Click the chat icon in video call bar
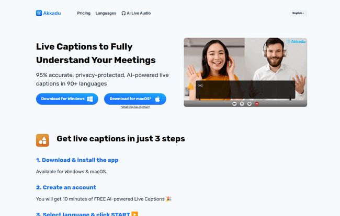 (x=250, y=104)
